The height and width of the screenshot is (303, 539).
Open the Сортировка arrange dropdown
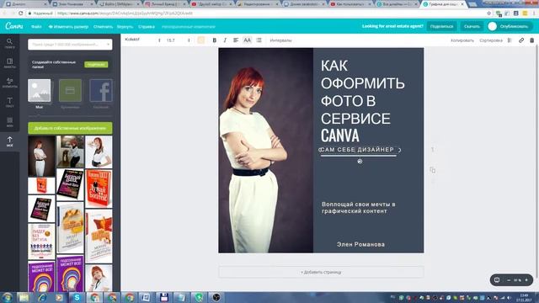point(491,40)
